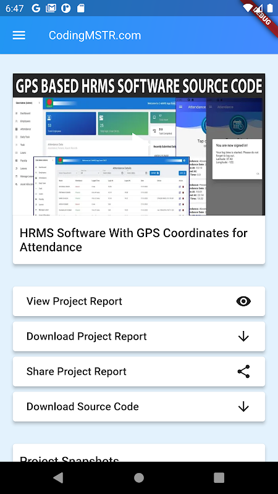Image resolution: width=278 pixels, height=494 pixels.
Task: Tap the Android back navigation button
Action: (x=58, y=477)
